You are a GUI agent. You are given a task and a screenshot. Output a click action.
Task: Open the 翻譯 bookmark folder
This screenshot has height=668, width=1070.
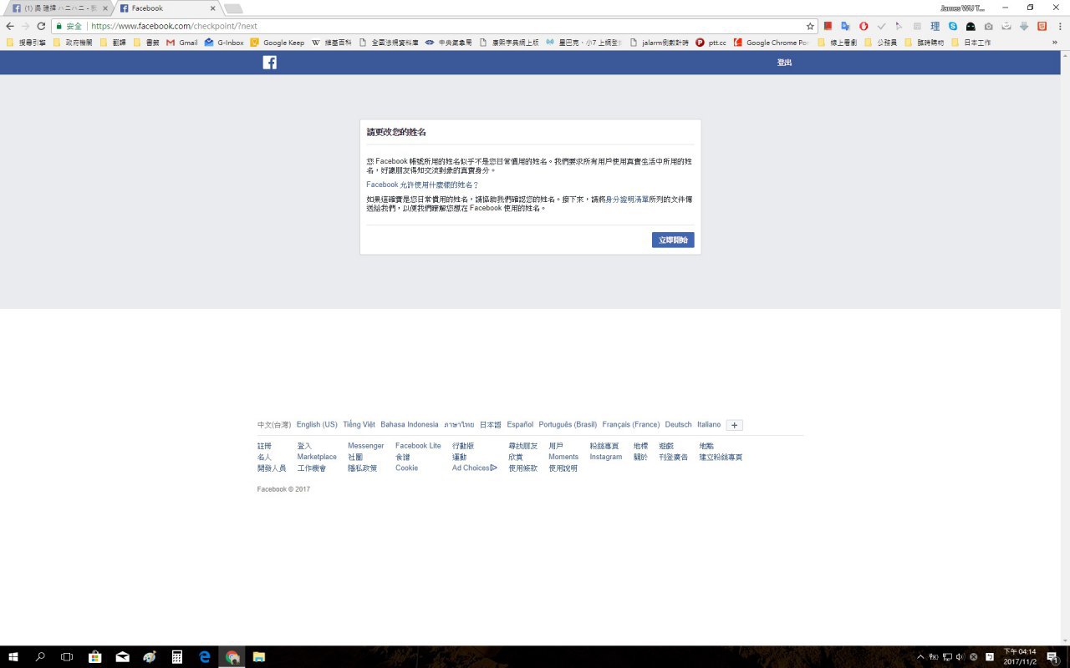pyautogui.click(x=113, y=43)
